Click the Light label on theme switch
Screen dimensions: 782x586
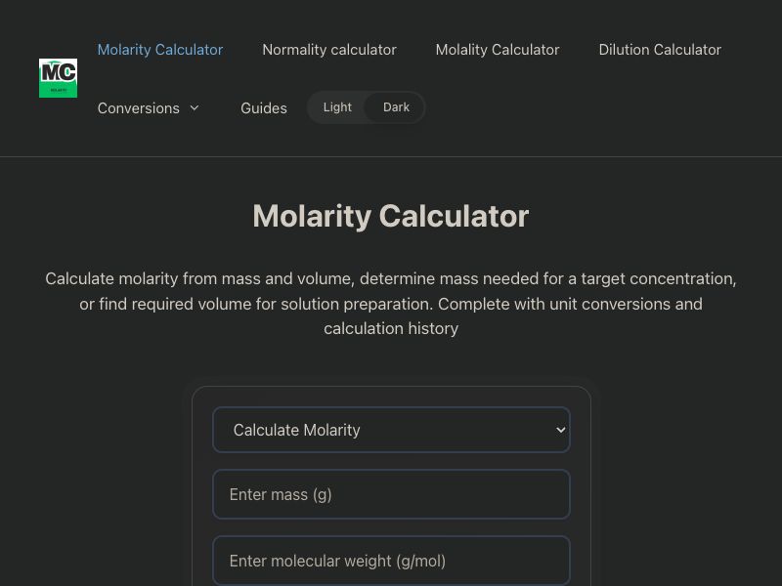[x=337, y=107]
